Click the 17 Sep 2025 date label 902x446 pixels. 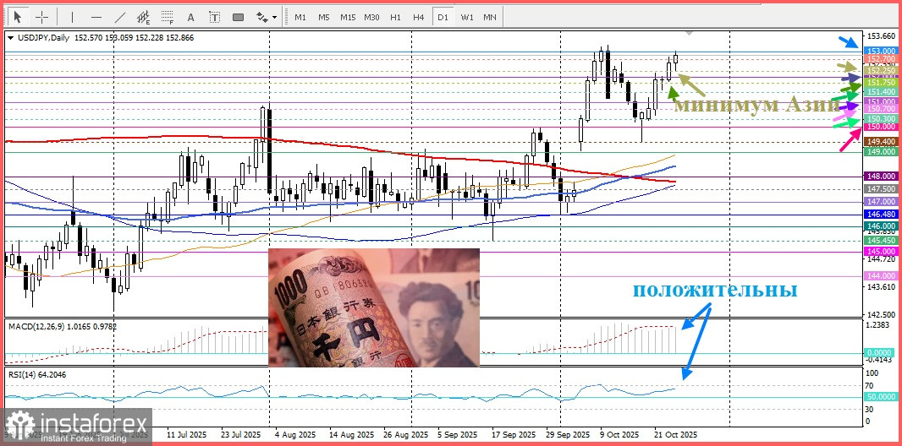[513, 434]
